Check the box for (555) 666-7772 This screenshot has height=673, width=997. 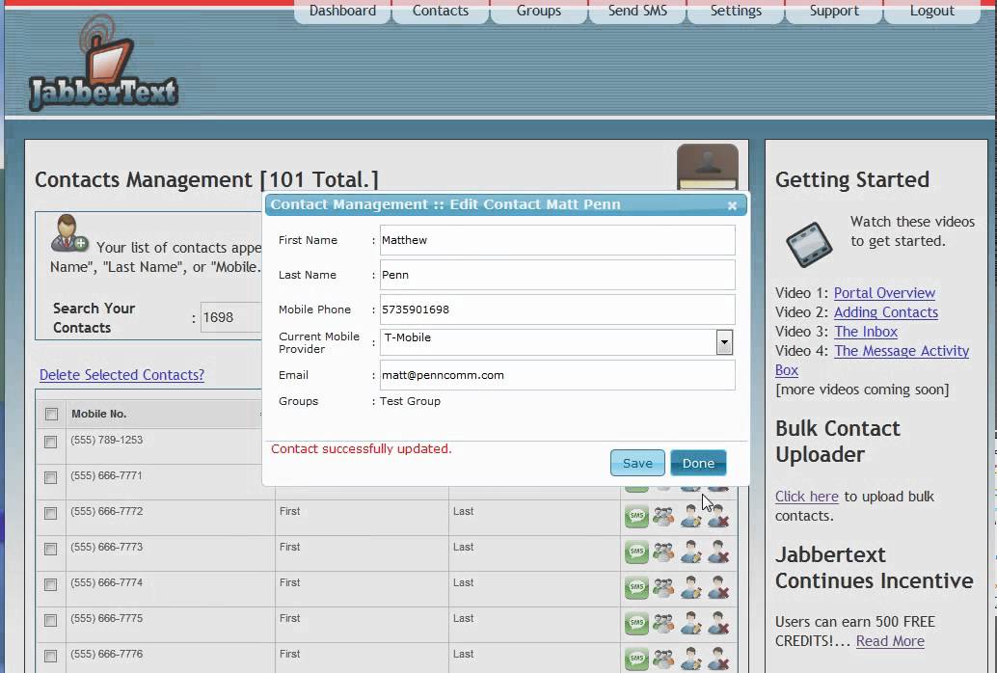coord(51,513)
